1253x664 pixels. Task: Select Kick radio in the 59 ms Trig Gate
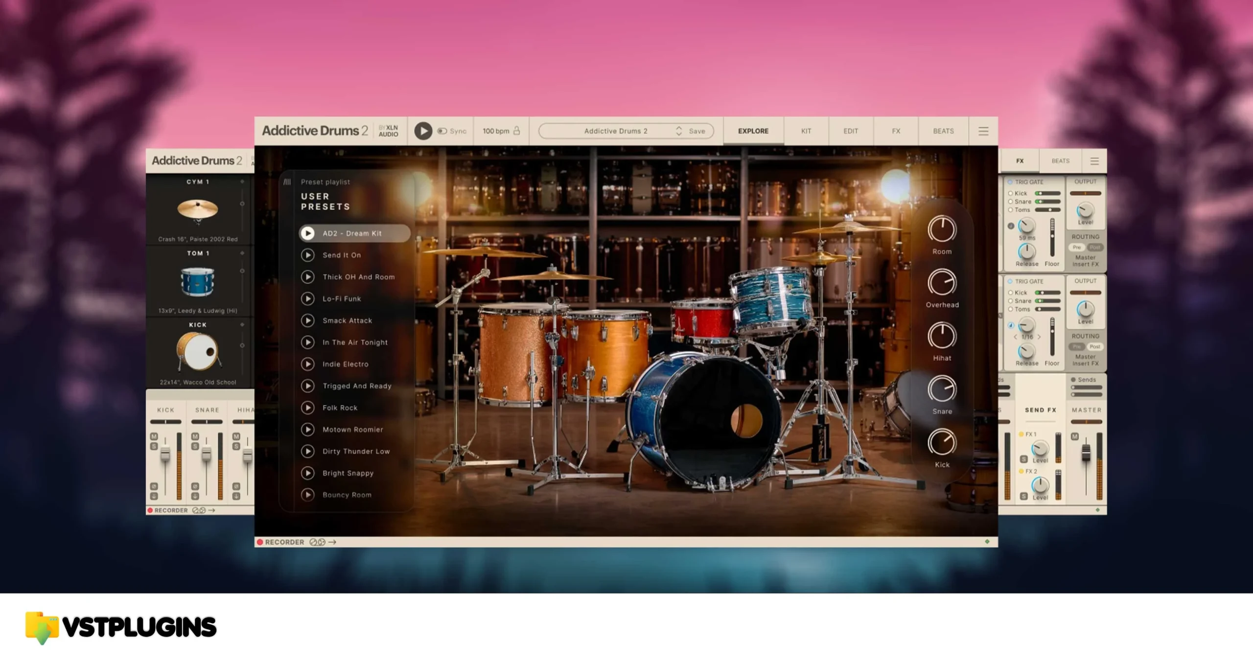(x=1010, y=193)
